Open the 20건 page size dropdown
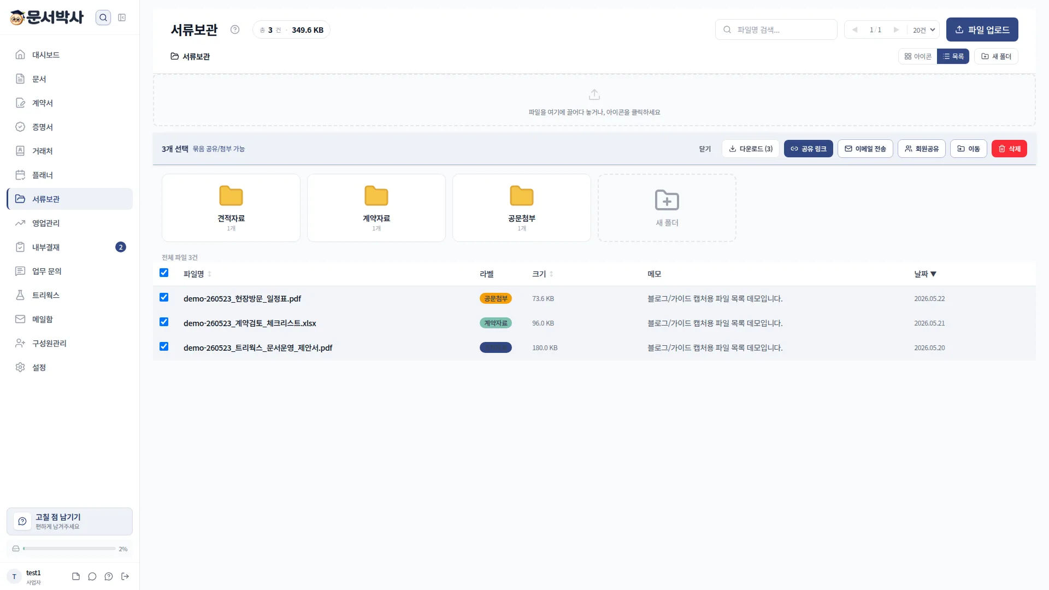1049x590 pixels. 924,29
